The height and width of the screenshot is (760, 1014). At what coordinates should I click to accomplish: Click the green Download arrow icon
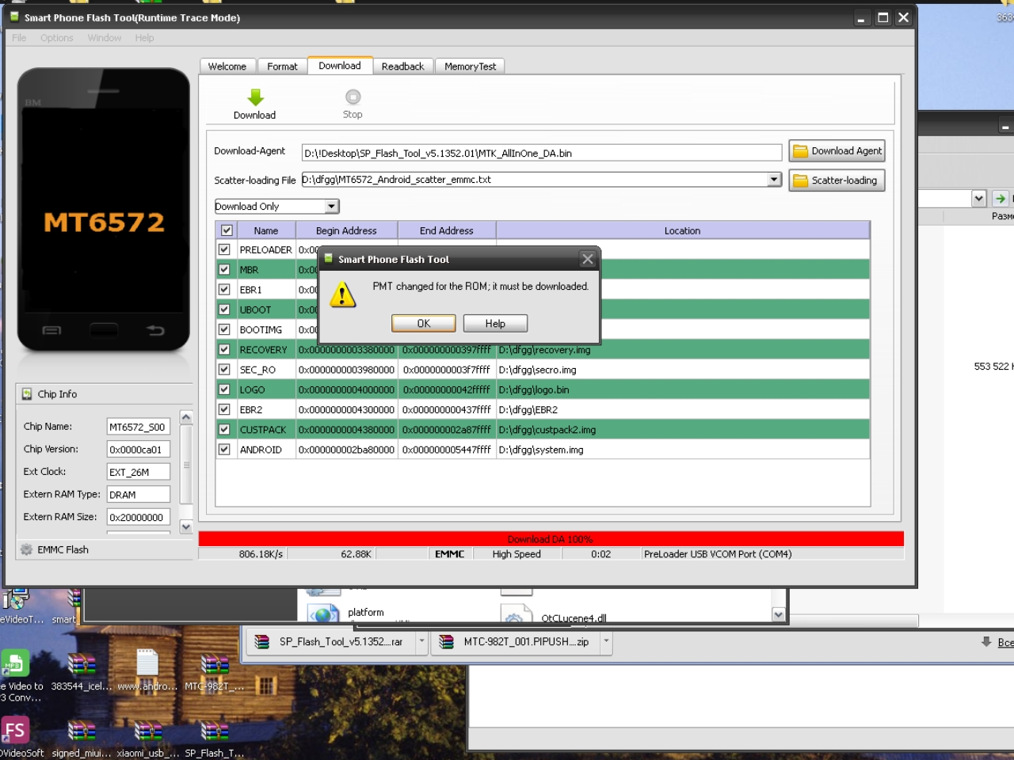[255, 97]
